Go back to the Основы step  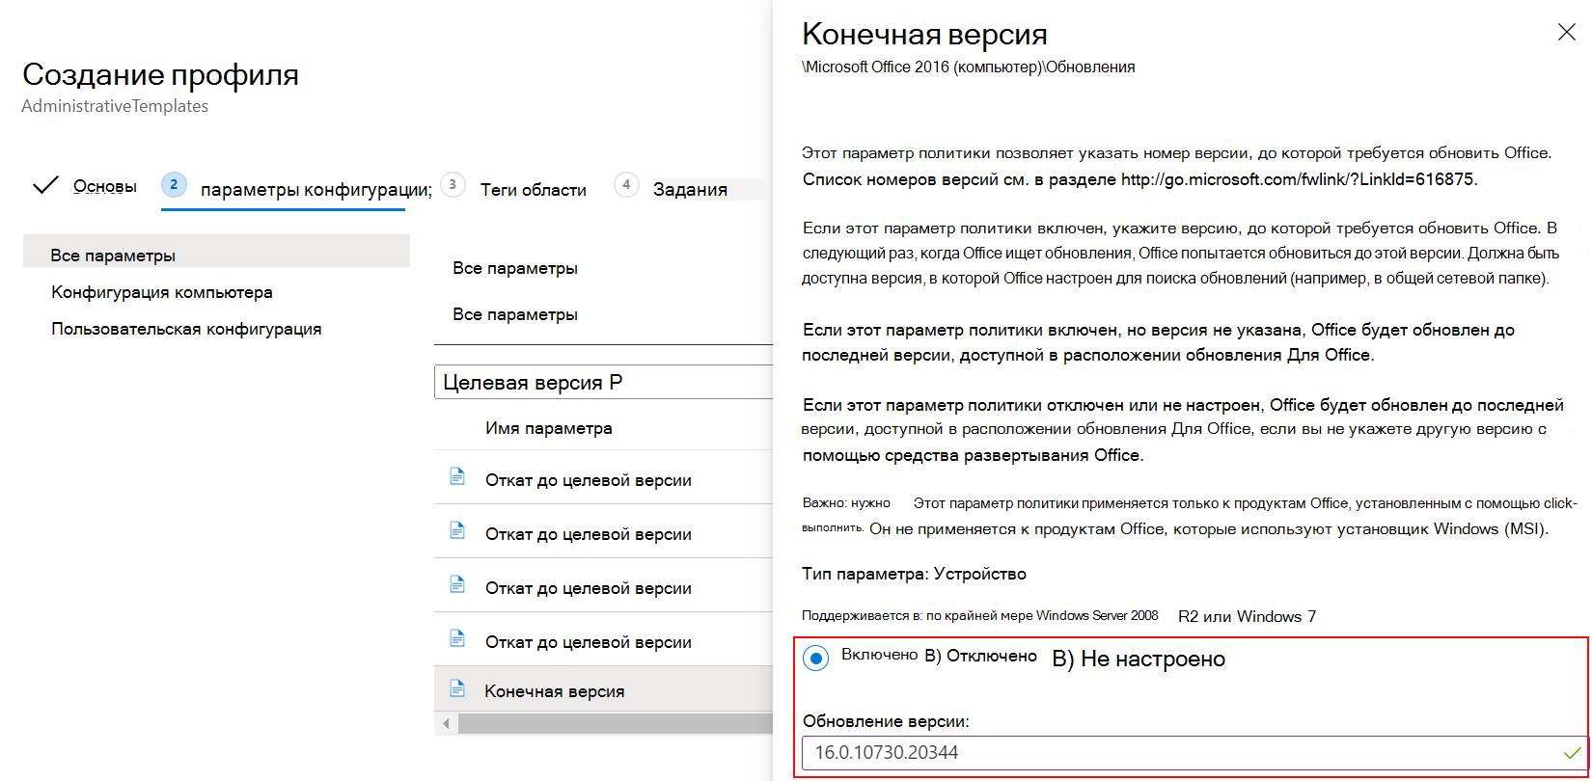(105, 186)
